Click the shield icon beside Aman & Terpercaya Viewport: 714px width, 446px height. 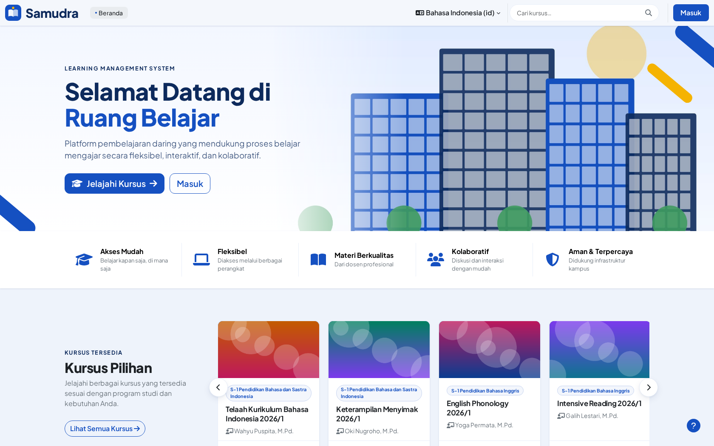(x=552, y=260)
